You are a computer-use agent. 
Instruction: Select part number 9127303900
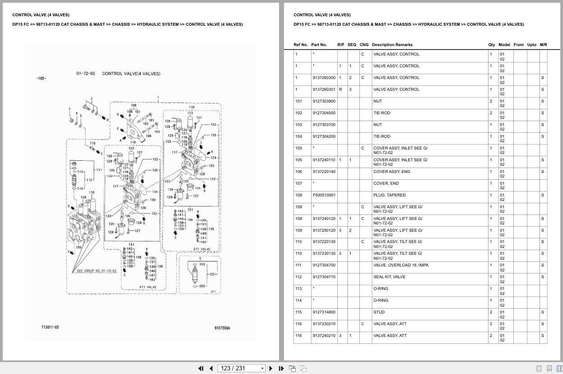(324, 101)
